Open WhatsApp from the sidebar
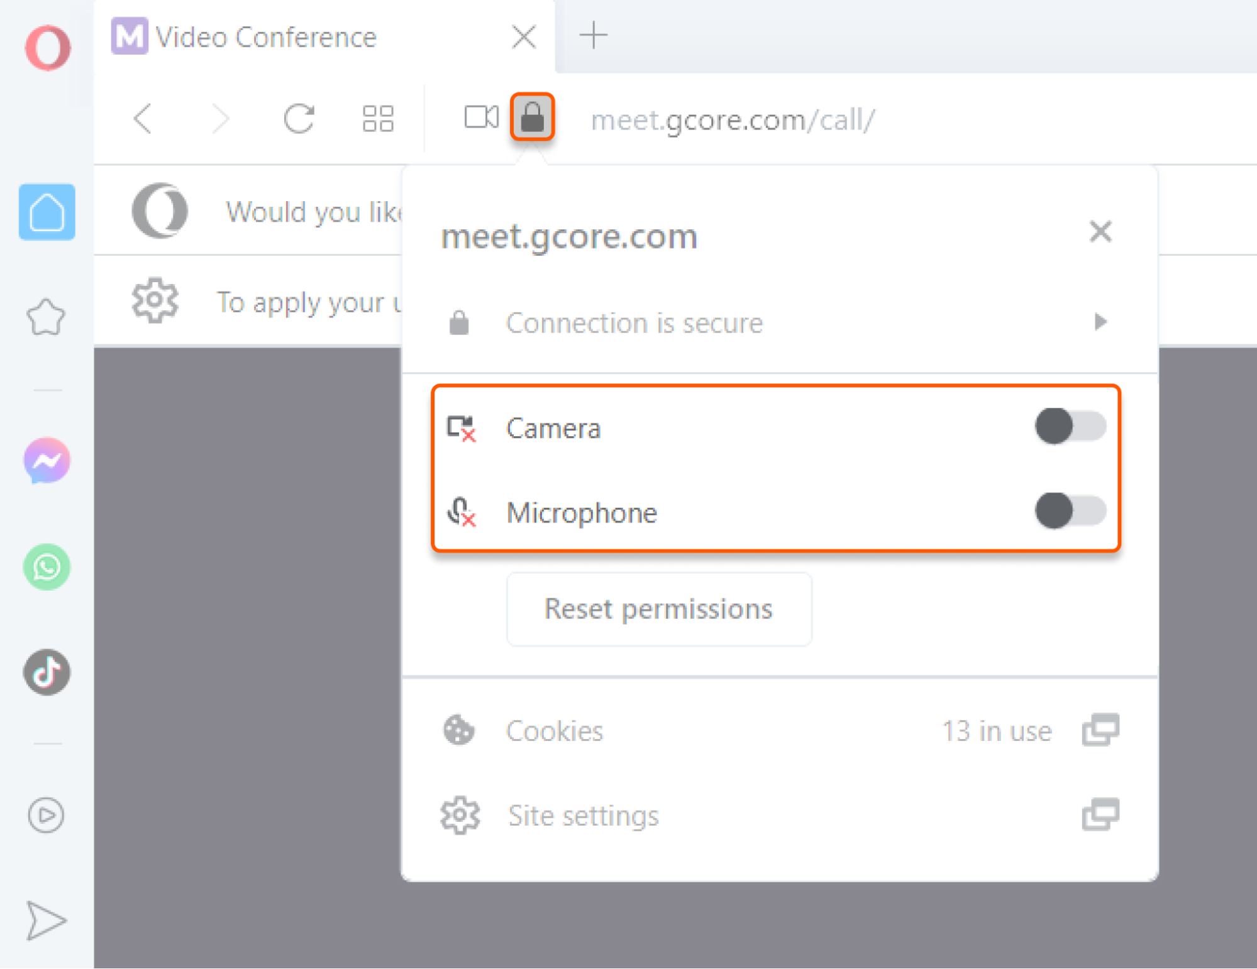Image resolution: width=1257 pixels, height=969 pixels. click(46, 567)
